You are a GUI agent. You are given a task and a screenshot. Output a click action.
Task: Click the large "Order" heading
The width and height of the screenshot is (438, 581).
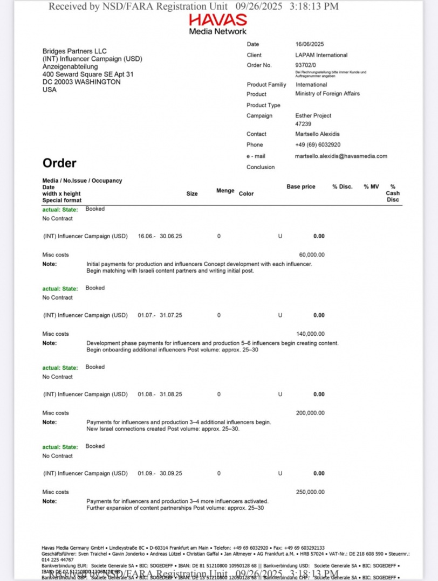[x=59, y=163]
